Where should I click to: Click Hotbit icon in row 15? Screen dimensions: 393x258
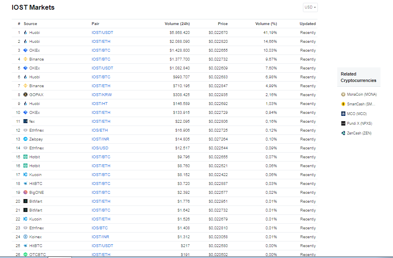pyautogui.click(x=25, y=157)
